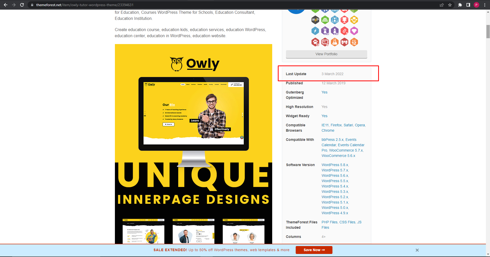Screen dimensions: 490x257
Task: Click the '12 March 2019' published date
Action: pos(333,83)
